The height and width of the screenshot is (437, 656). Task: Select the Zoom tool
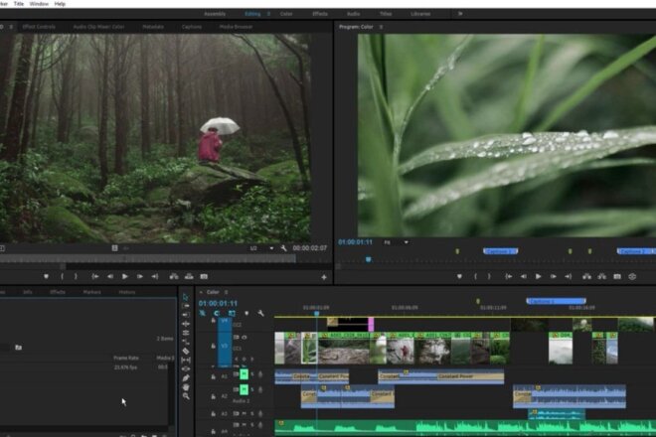(186, 396)
